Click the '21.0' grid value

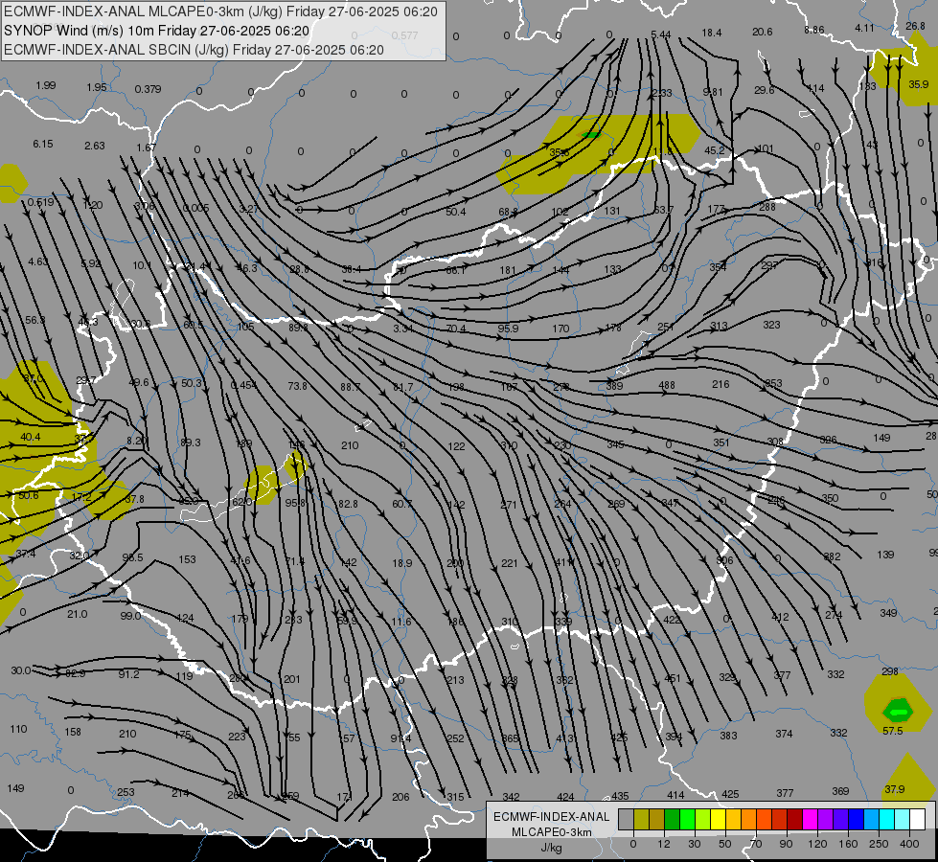78,614
